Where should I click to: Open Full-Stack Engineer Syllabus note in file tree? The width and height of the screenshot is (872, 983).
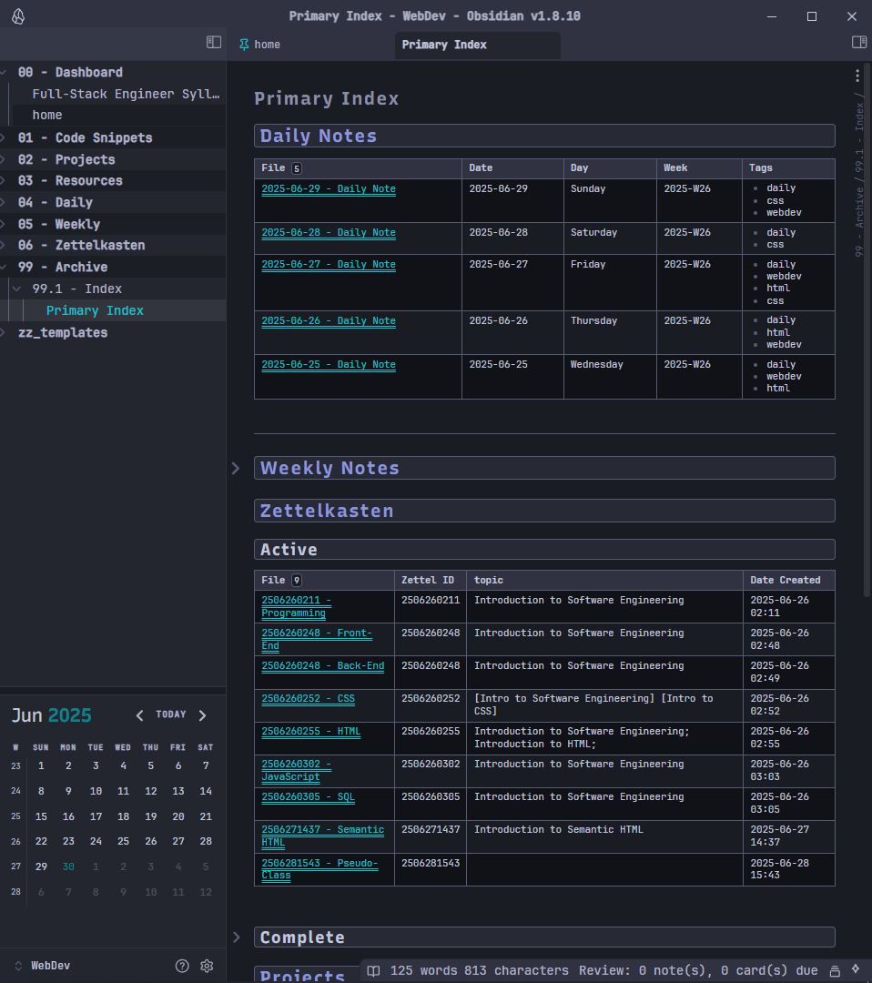point(126,94)
